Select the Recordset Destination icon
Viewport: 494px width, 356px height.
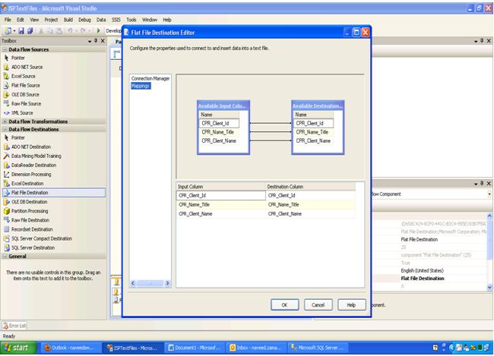tap(6, 229)
